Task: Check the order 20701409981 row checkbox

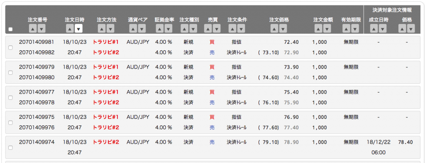Action: tap(10, 47)
